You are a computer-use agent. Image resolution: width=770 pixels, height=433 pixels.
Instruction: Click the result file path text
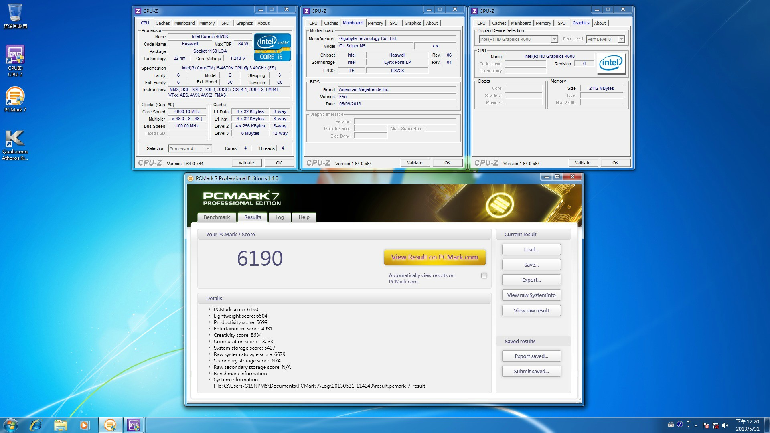319,386
